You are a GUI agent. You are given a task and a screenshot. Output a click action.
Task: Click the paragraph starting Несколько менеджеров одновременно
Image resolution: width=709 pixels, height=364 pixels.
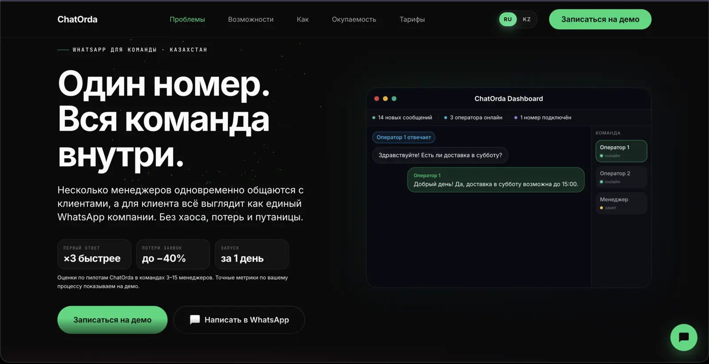point(181,204)
